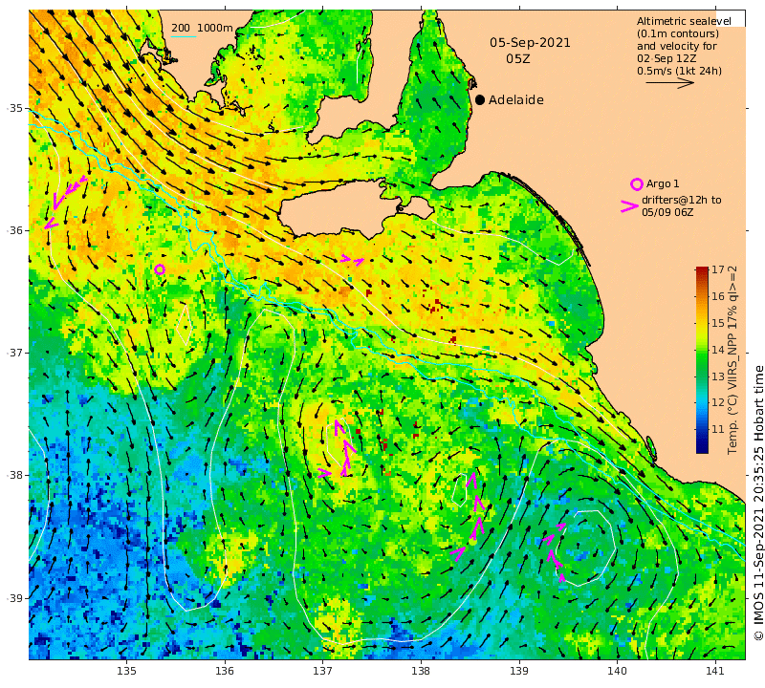Click the 'Altimetric sealevel' legend heading
Screen dimensions: 765x688
click(684, 21)
